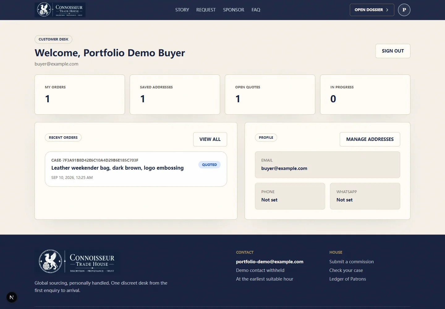This screenshot has width=445, height=309.
Task: Open the P profile avatar in header
Action: [404, 10]
